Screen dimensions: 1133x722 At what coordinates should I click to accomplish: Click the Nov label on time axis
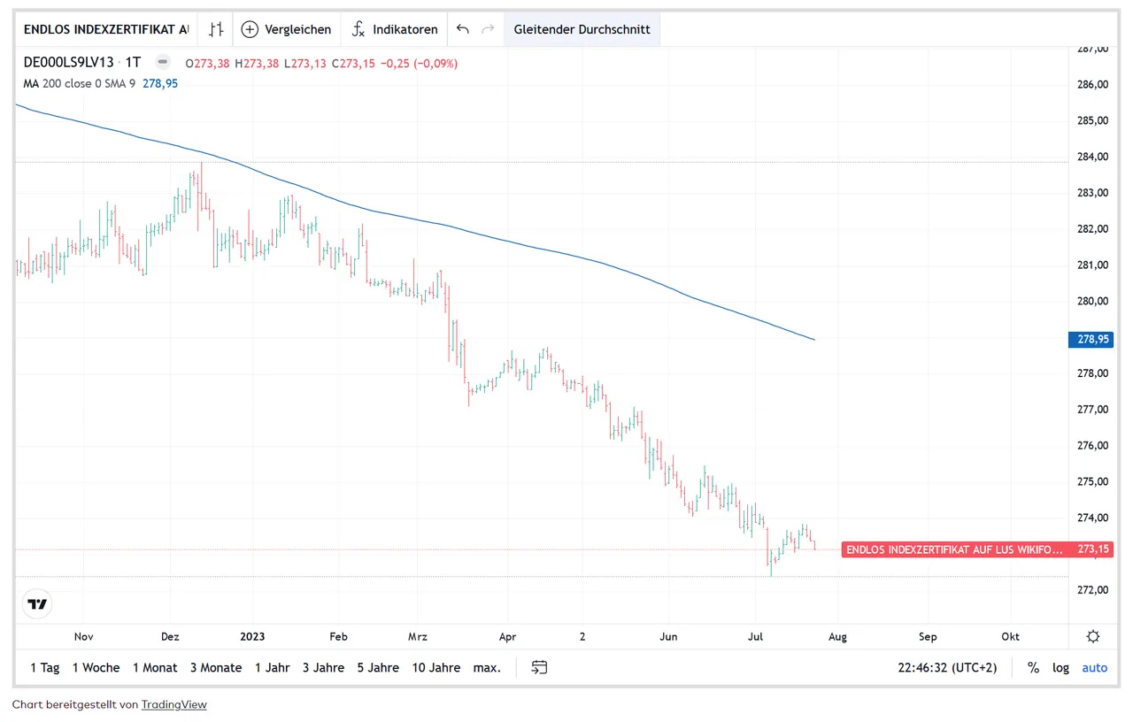[83, 636]
